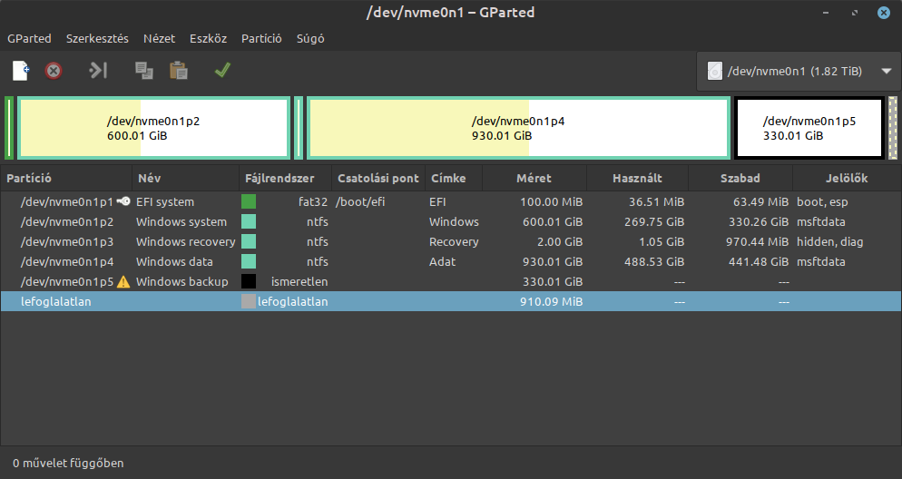Select the nvme0n1p5 block in disk map
The height and width of the screenshot is (479, 902).
pos(809,128)
